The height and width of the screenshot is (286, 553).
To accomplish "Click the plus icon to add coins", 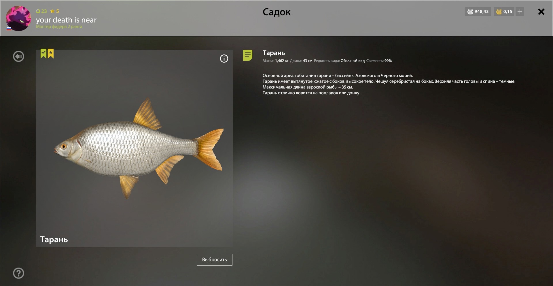I will (x=520, y=12).
